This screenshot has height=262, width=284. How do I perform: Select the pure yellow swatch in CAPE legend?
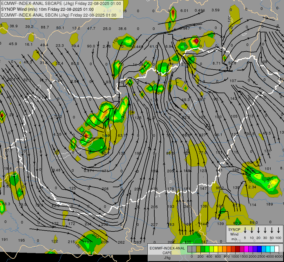[x=216, y=249]
